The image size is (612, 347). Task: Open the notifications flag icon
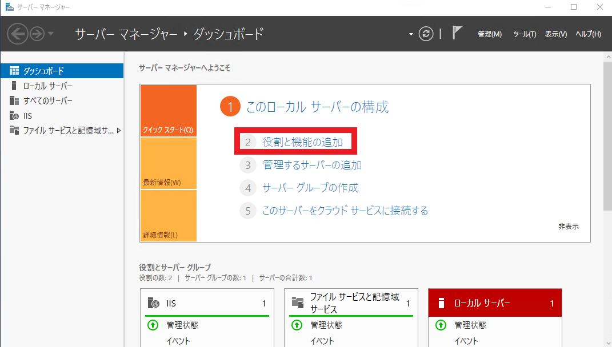[x=457, y=33]
